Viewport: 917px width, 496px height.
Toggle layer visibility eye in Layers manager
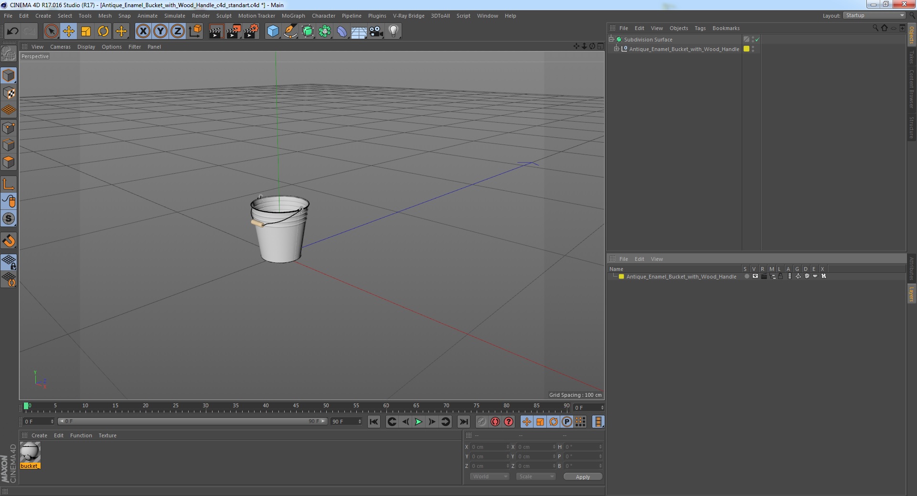pyautogui.click(x=755, y=276)
